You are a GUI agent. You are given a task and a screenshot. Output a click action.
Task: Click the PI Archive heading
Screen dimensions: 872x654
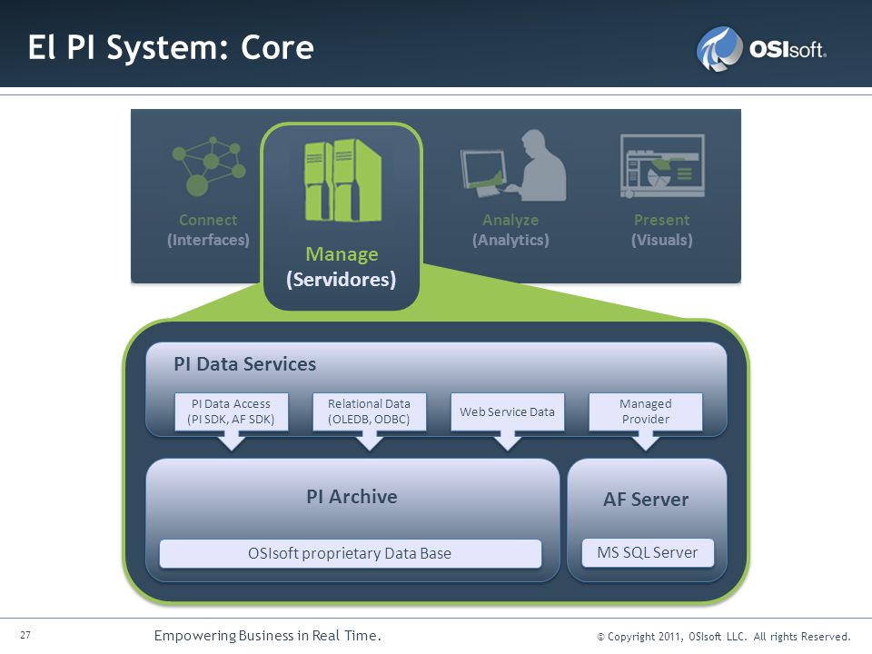pyautogui.click(x=352, y=497)
